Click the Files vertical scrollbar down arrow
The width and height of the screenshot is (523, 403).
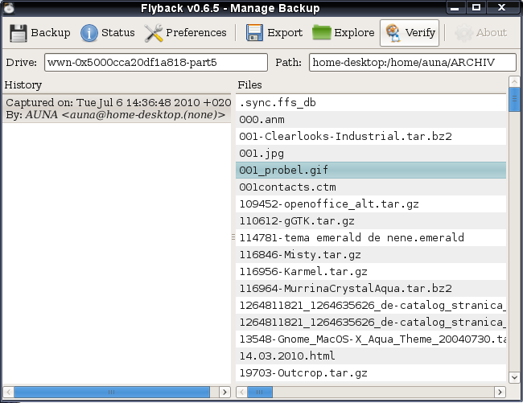click(514, 378)
